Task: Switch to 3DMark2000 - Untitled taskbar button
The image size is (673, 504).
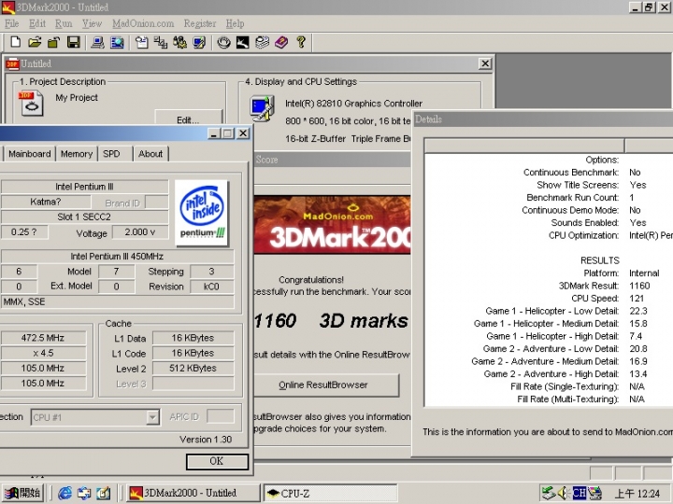Action: tap(193, 493)
